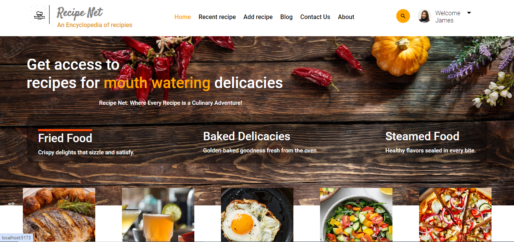Click the Recipe Net brand title
This screenshot has height=242, width=514.
[80, 13]
